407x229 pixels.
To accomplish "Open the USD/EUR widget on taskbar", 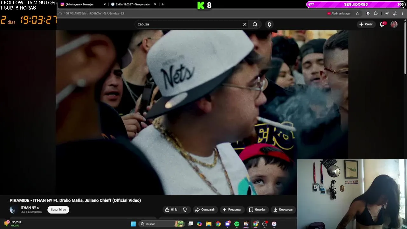I will (13, 224).
